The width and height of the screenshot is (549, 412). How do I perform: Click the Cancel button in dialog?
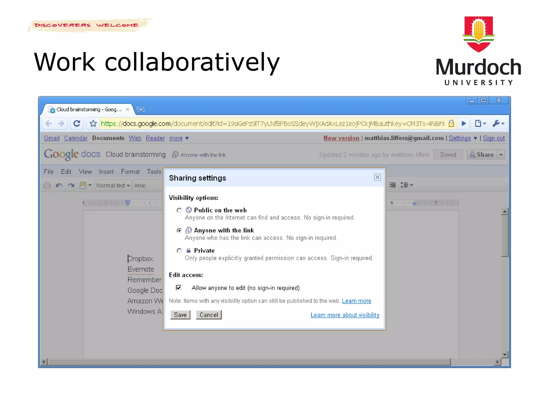pos(209,315)
